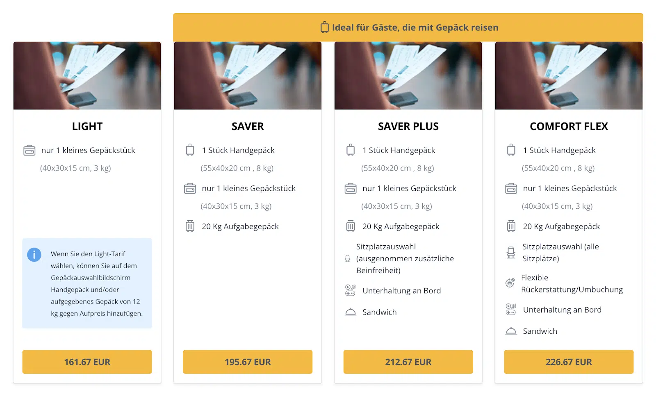Viewport: 656px width, 397px height.
Task: Click the Light-Tarif info note text
Action: (97, 283)
